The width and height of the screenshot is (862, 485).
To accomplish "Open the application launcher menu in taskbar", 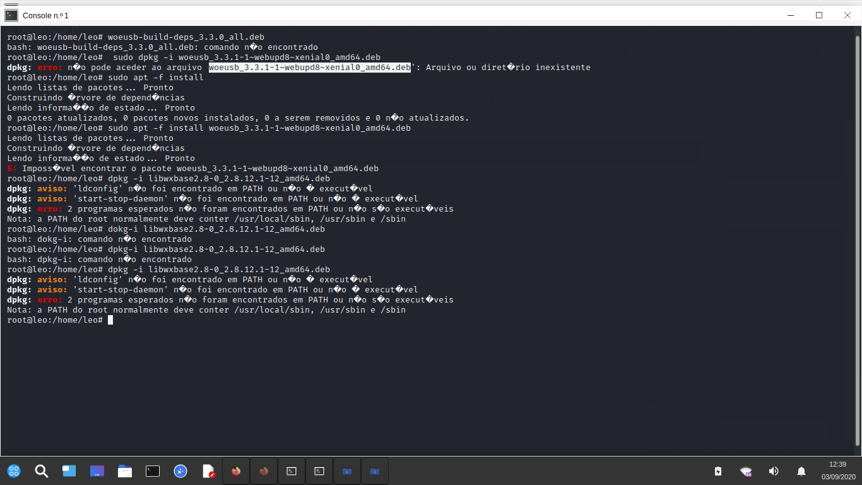I will tap(13, 471).
